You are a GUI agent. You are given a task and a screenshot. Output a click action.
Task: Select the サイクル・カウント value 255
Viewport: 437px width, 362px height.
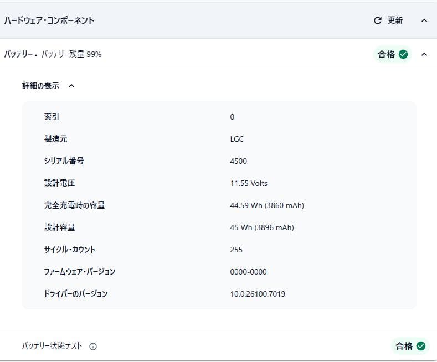click(x=236, y=250)
